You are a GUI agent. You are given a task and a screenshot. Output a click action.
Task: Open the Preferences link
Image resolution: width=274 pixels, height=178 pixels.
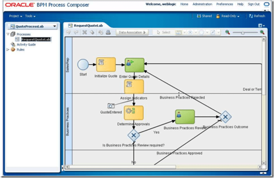click(x=224, y=4)
